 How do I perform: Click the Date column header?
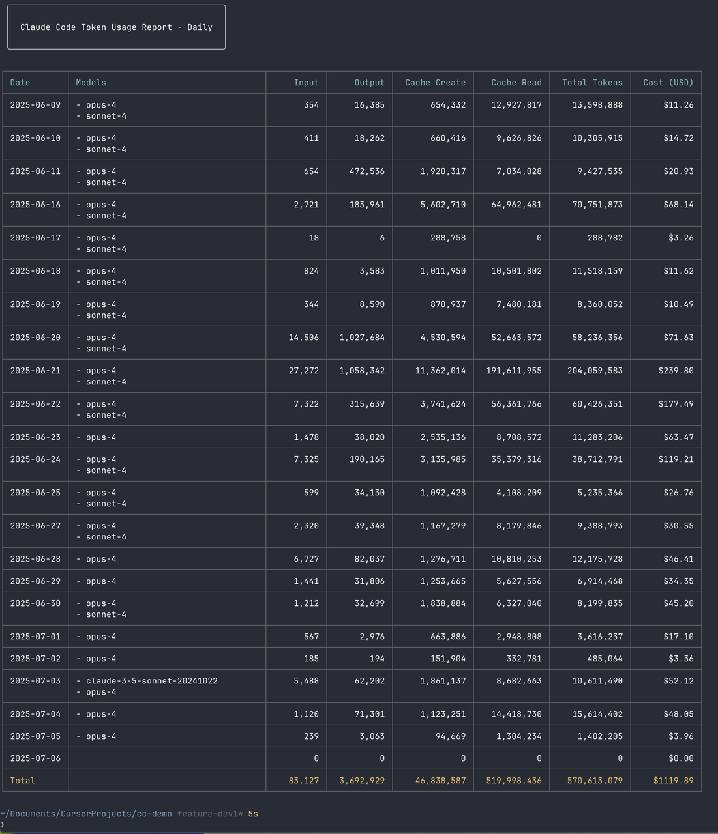[x=20, y=83]
